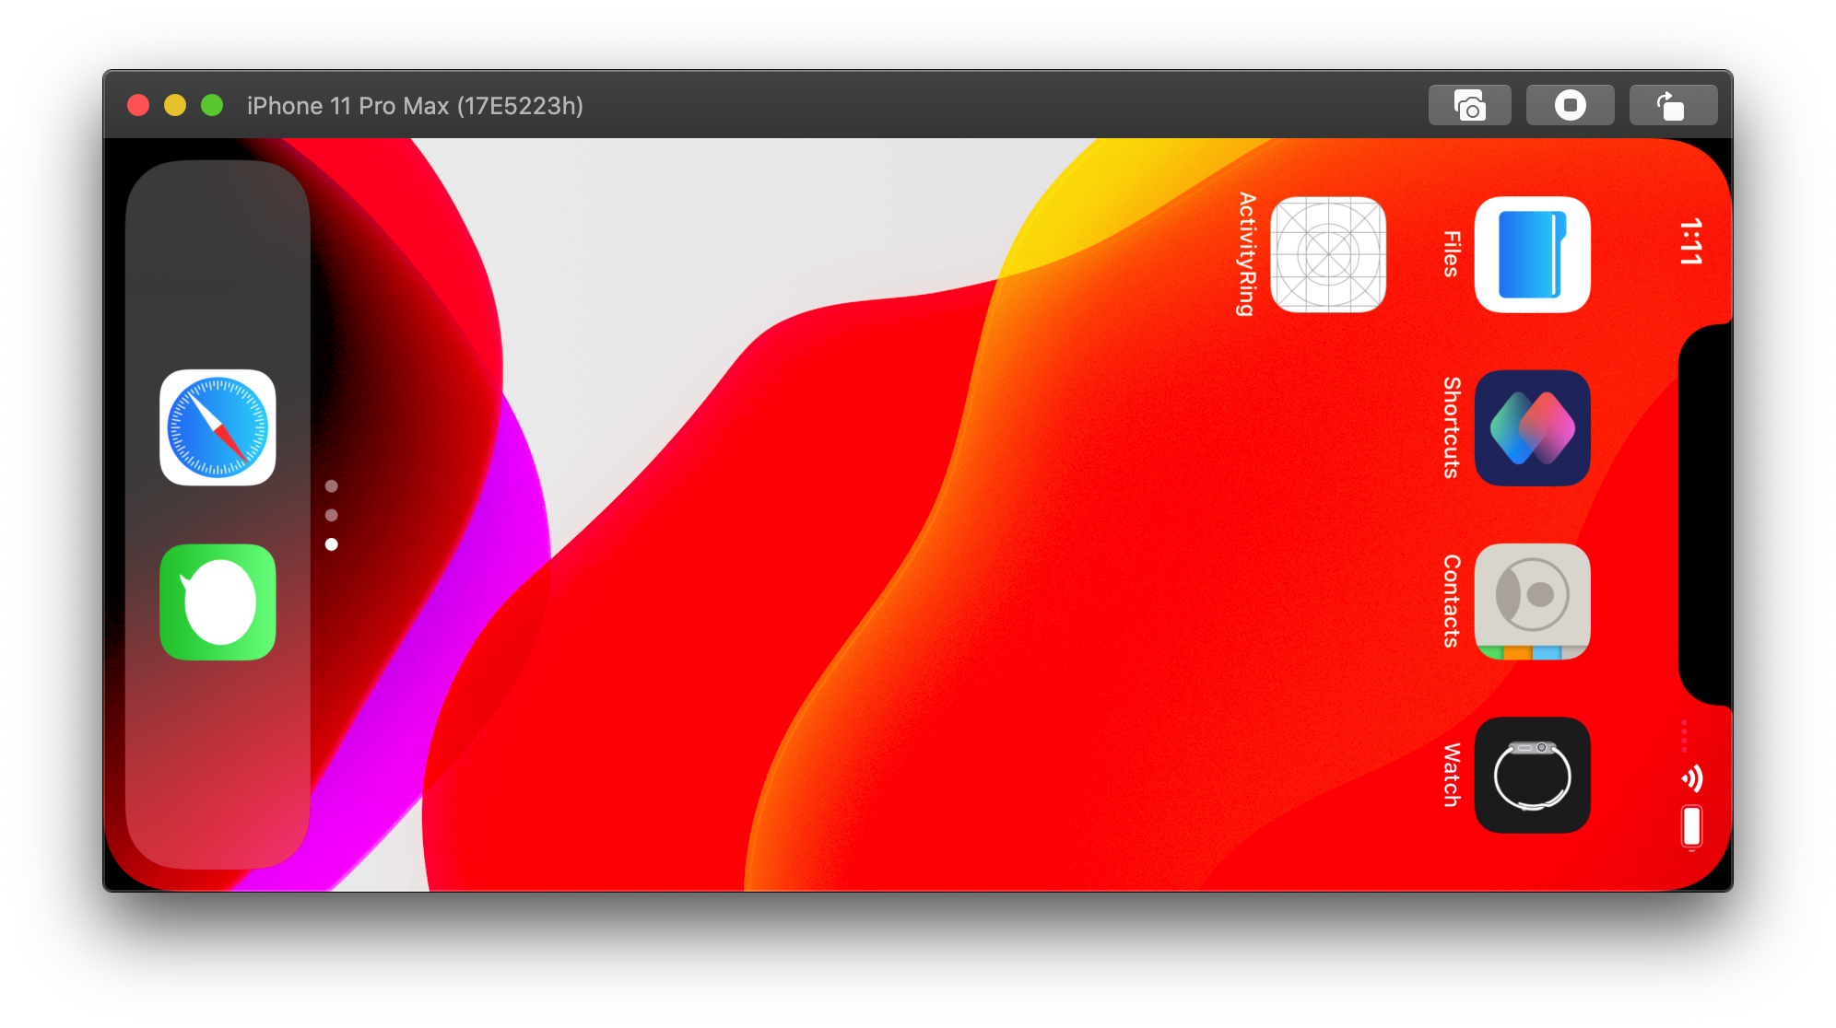
Task: Click the simulator window title text
Action: [x=415, y=106]
